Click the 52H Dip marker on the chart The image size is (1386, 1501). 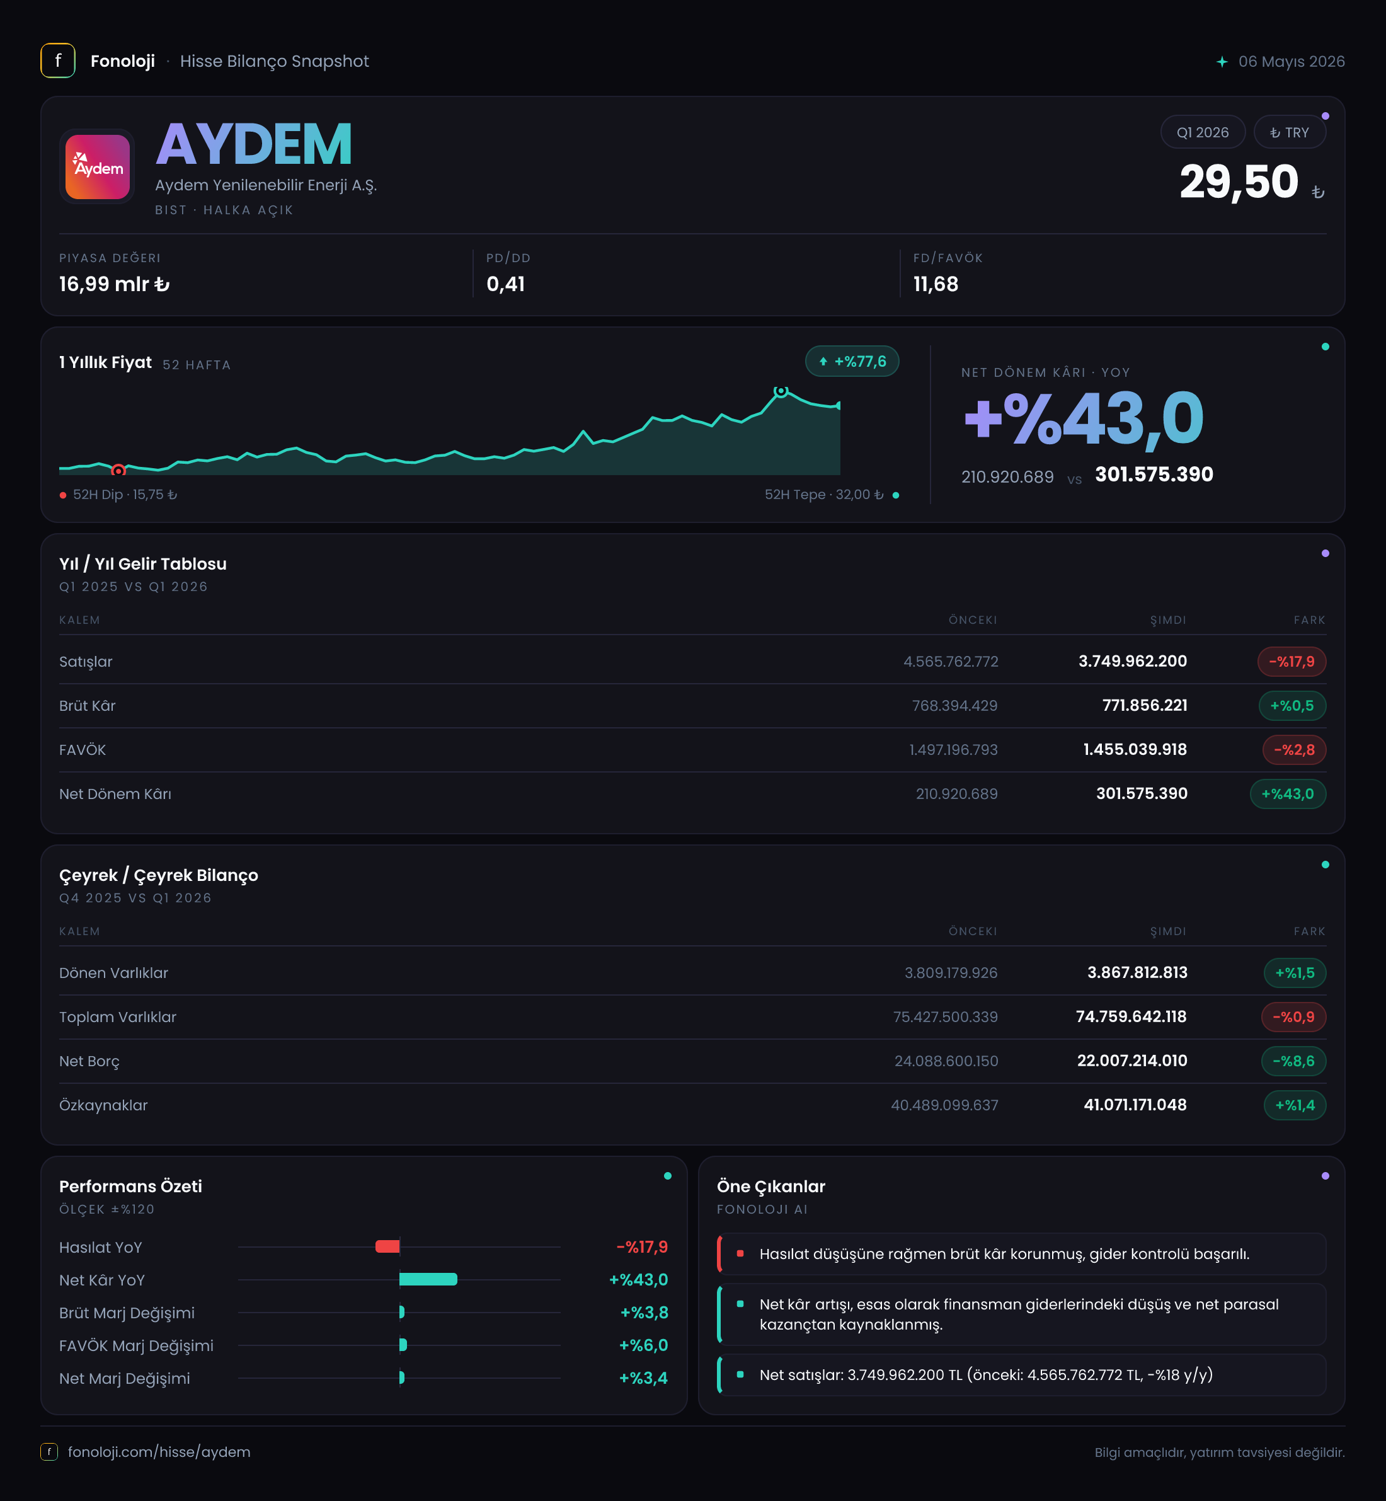click(118, 470)
